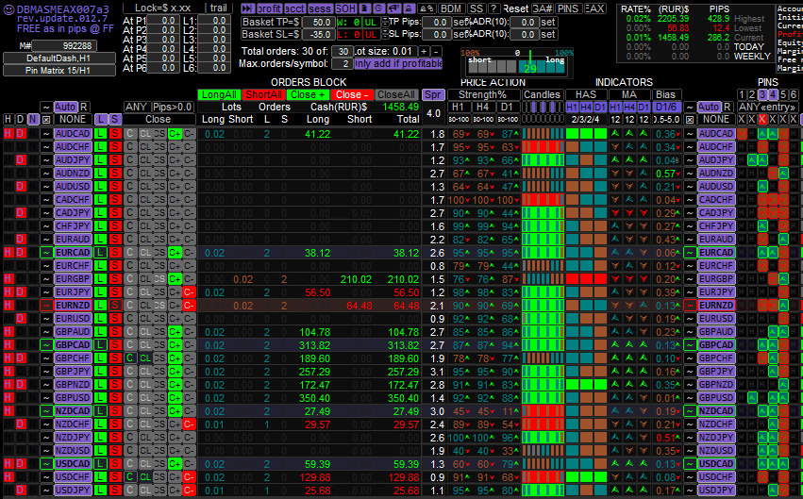This screenshot has height=499, width=803.
Task: Toggle the purple N header button
Action: pyautogui.click(x=33, y=119)
